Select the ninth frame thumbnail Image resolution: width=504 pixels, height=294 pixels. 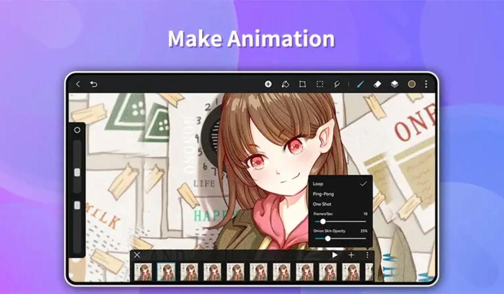click(x=328, y=272)
